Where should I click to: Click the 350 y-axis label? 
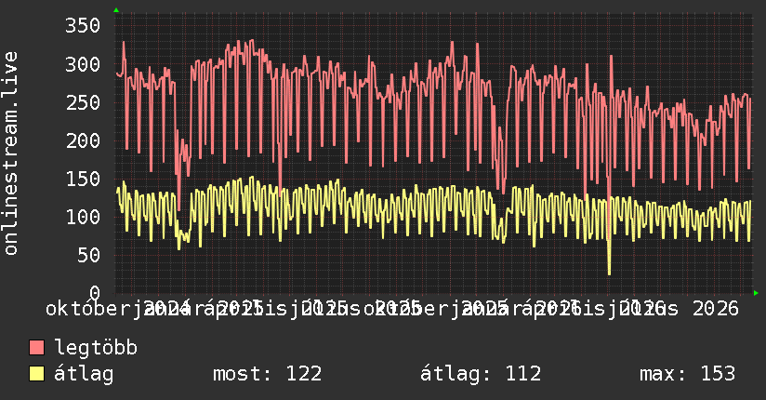point(83,26)
